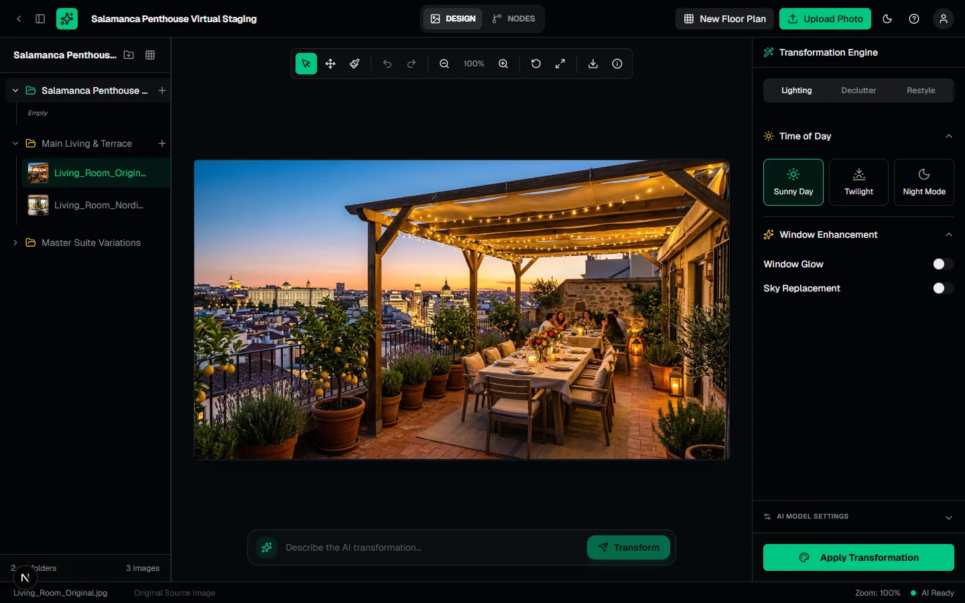The width and height of the screenshot is (965, 603).
Task: Click the New Floor Plan button
Action: [x=724, y=19]
